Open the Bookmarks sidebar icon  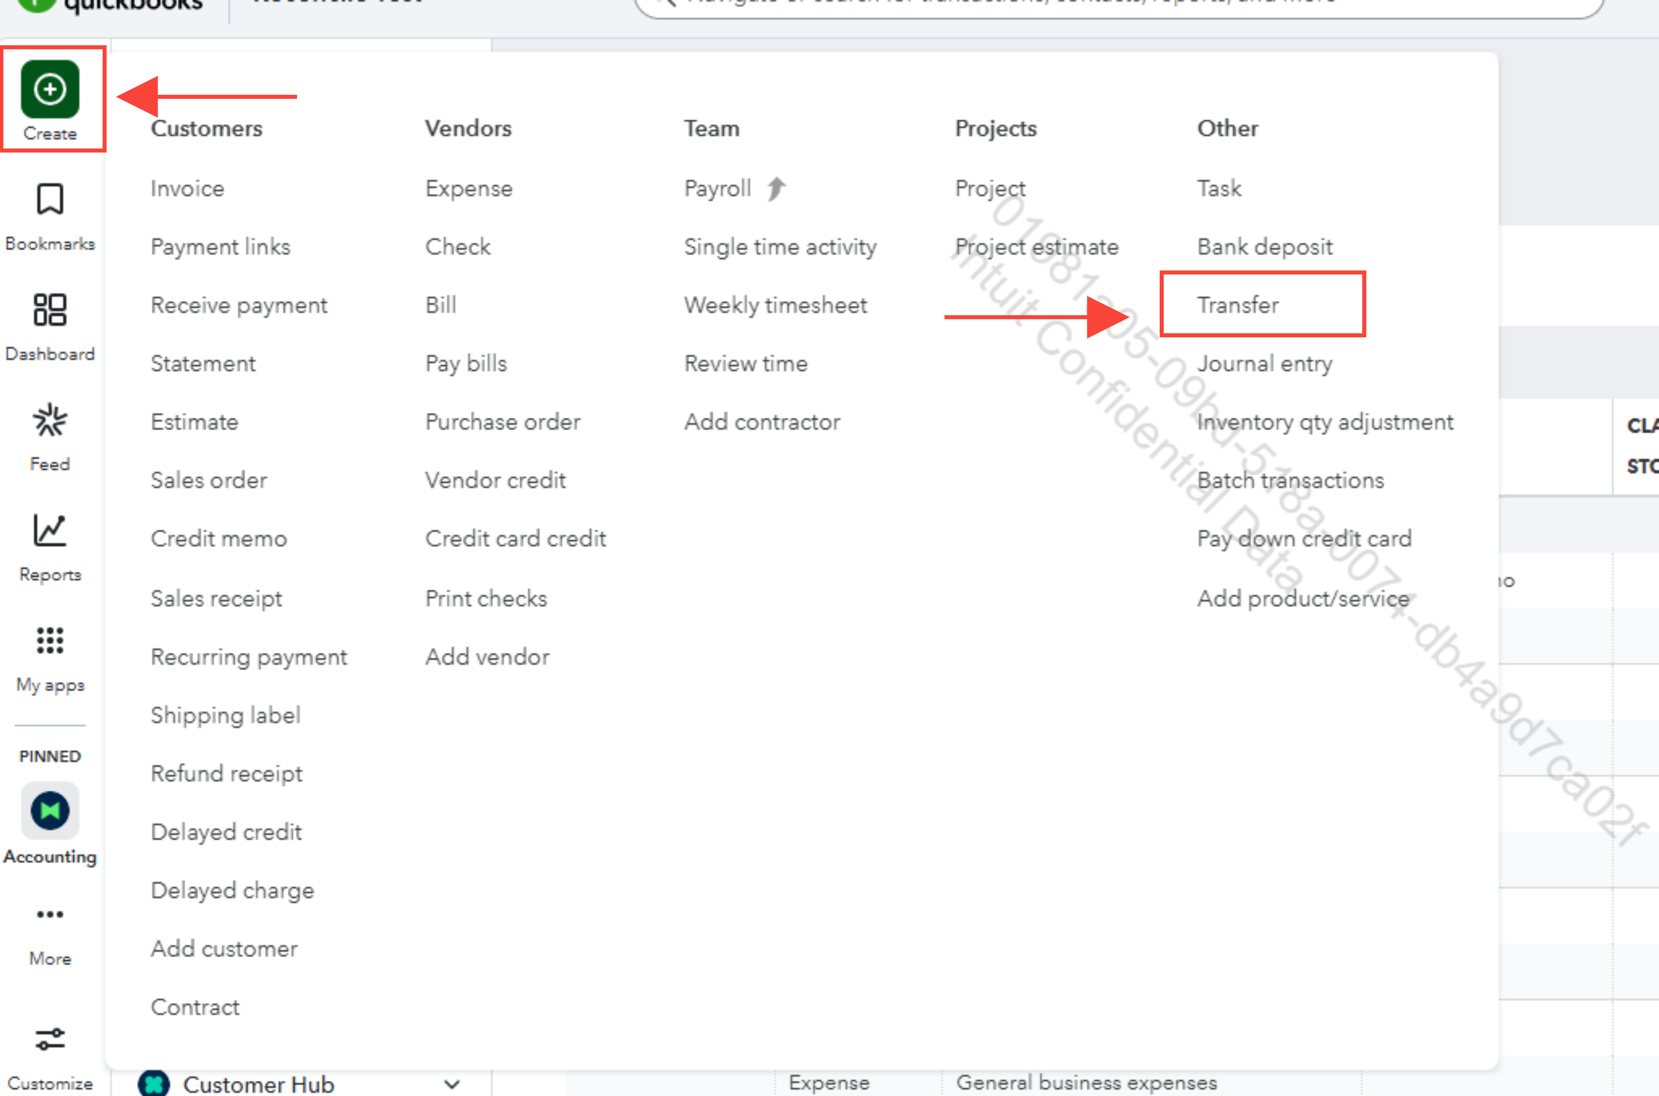(x=50, y=200)
